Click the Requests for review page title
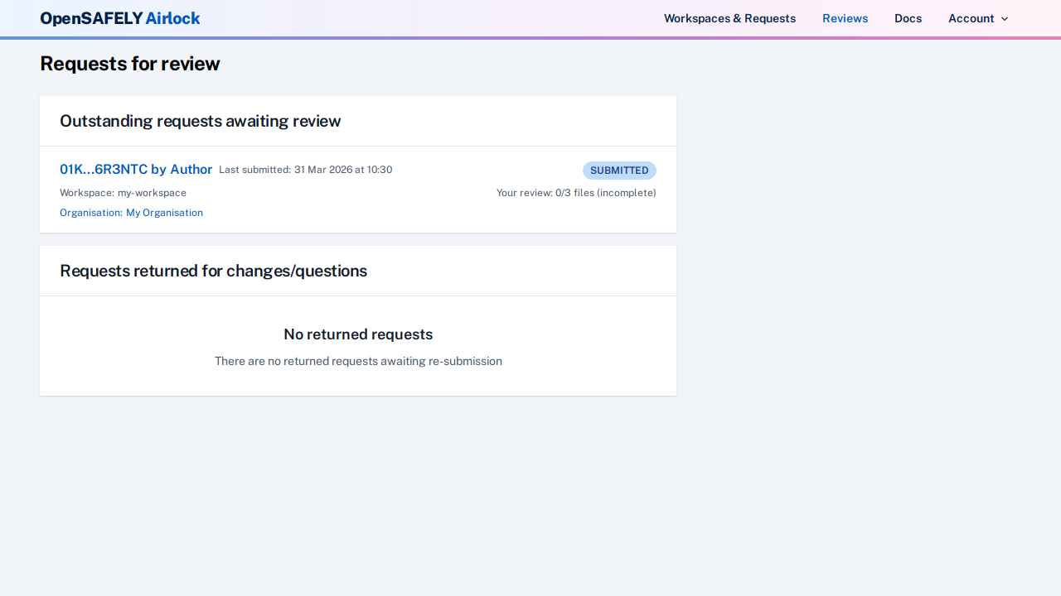 (x=130, y=64)
